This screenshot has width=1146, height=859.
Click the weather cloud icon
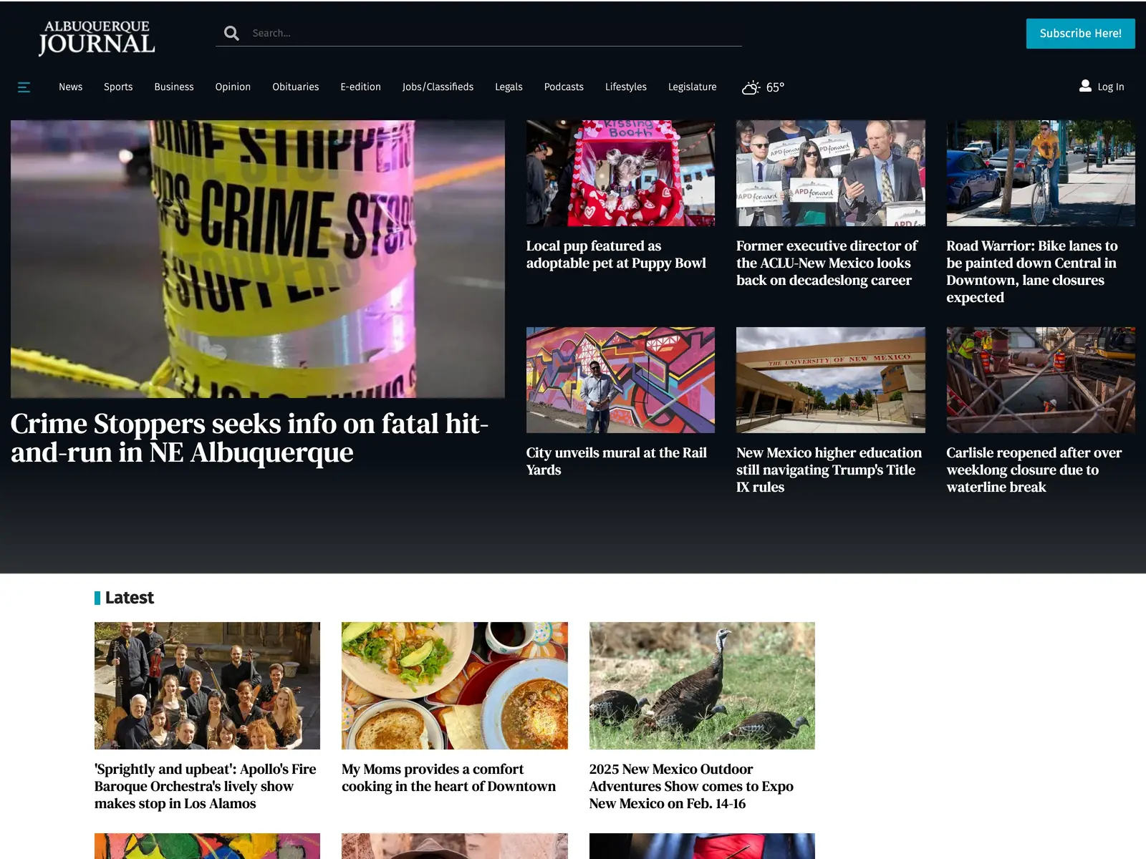coord(751,87)
